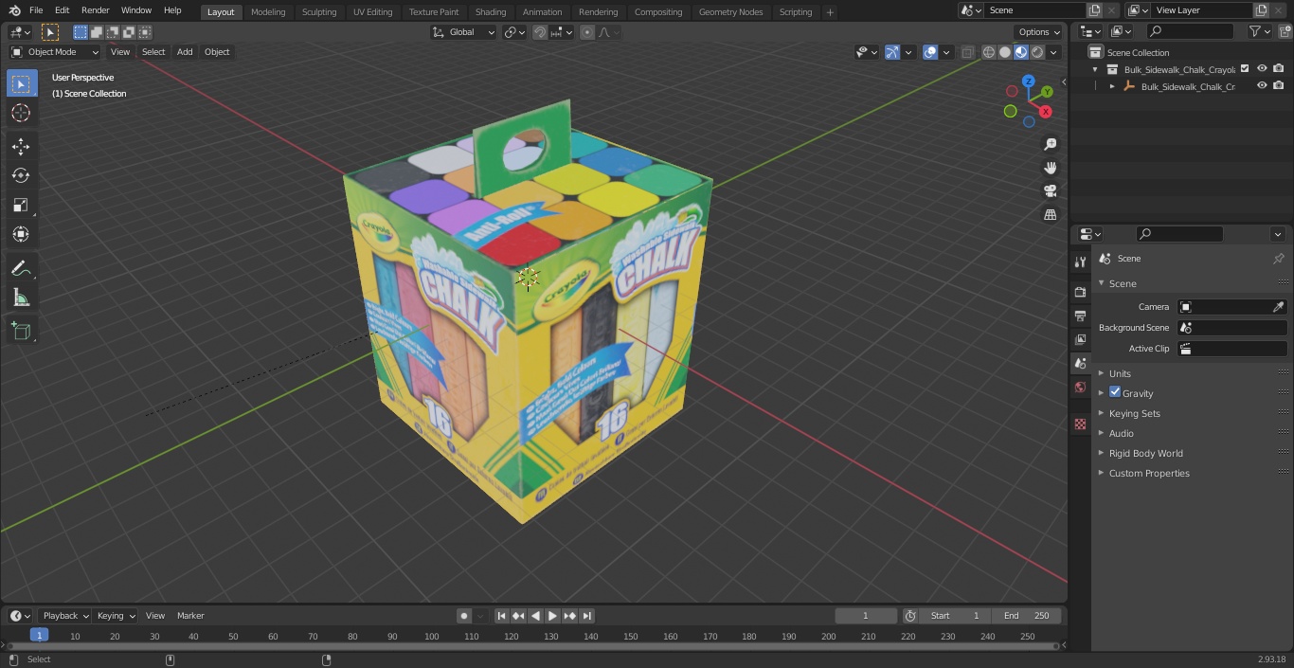Switch to the Shading workspace tab
1294x668 pixels.
tap(491, 11)
